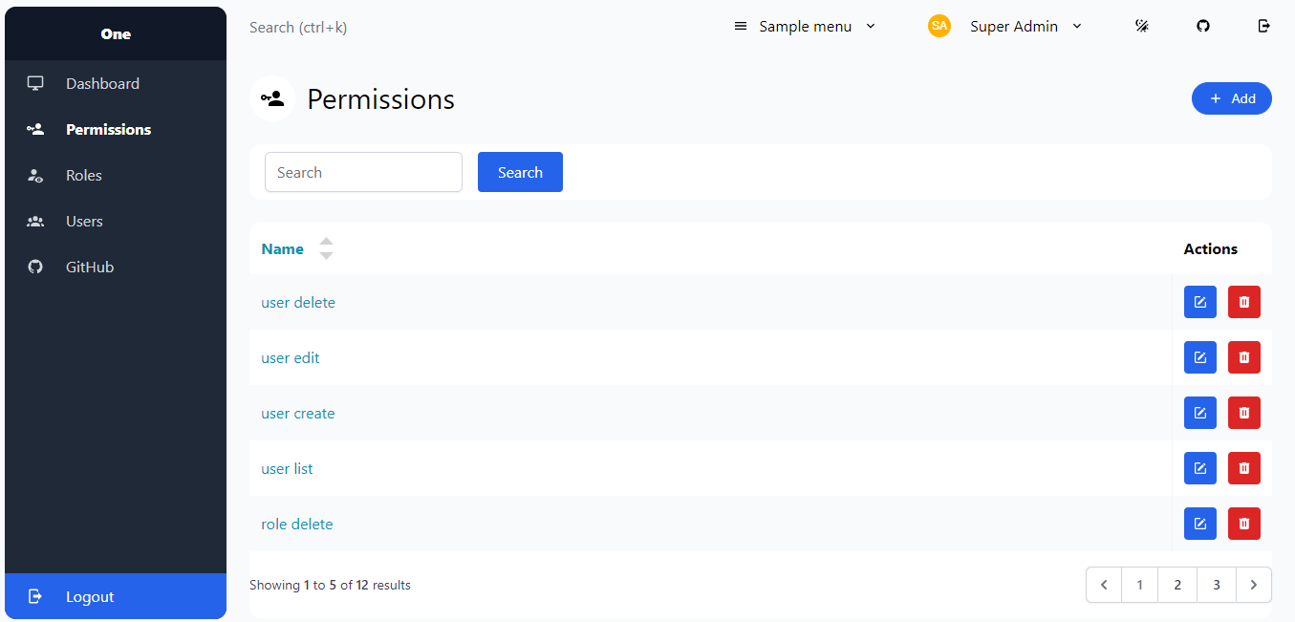Click 'Showing 1 to 5 of 12 results'
The image size is (1295, 622).
click(330, 585)
